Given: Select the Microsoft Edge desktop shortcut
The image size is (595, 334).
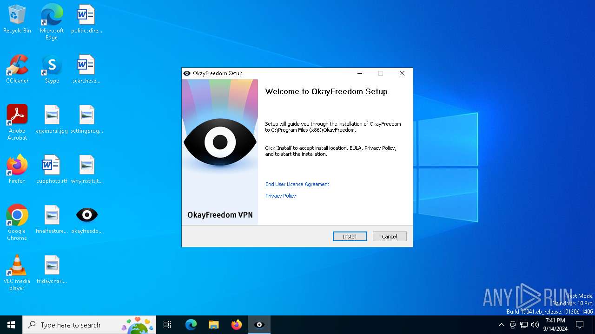Looking at the screenshot, I should [52, 22].
